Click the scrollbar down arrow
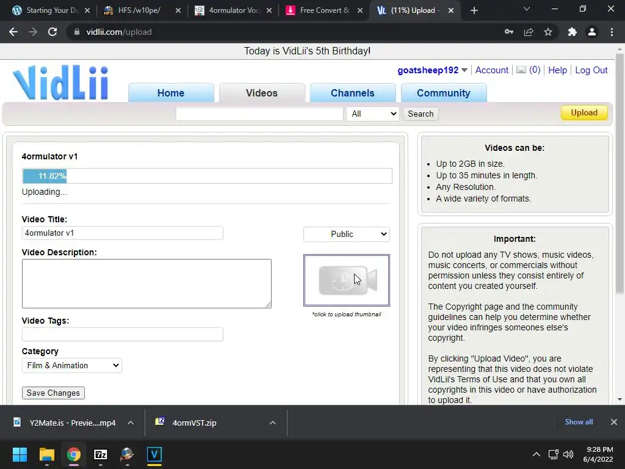 tap(620, 399)
